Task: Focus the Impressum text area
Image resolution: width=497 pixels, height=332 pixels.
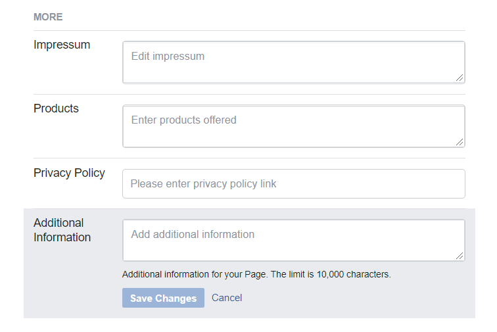Action: [294, 62]
